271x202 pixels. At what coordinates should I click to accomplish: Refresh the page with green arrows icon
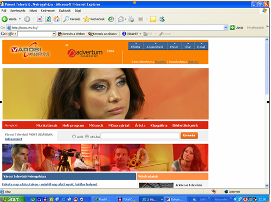48,19
